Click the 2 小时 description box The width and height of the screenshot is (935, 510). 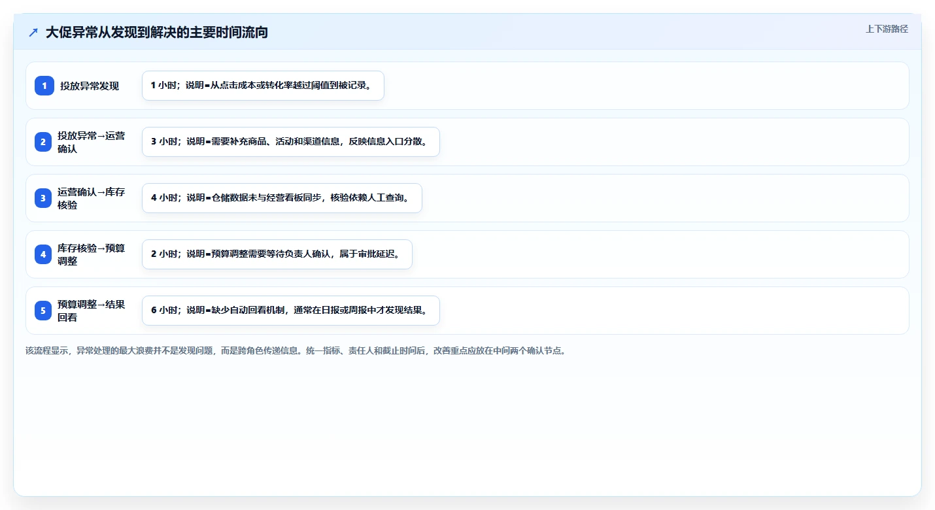(x=277, y=254)
